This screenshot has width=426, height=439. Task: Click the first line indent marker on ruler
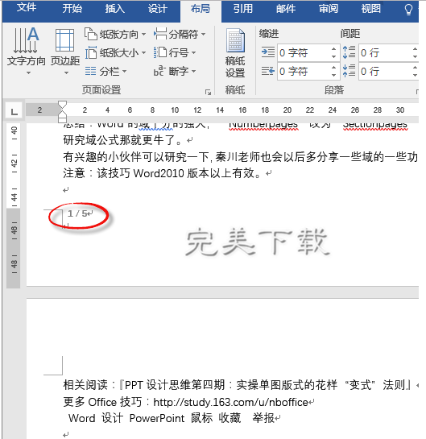63,105
